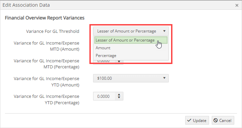The width and height of the screenshot is (242, 128).
Task: Click the YTD (Amount) variance label
Action: [46, 82]
